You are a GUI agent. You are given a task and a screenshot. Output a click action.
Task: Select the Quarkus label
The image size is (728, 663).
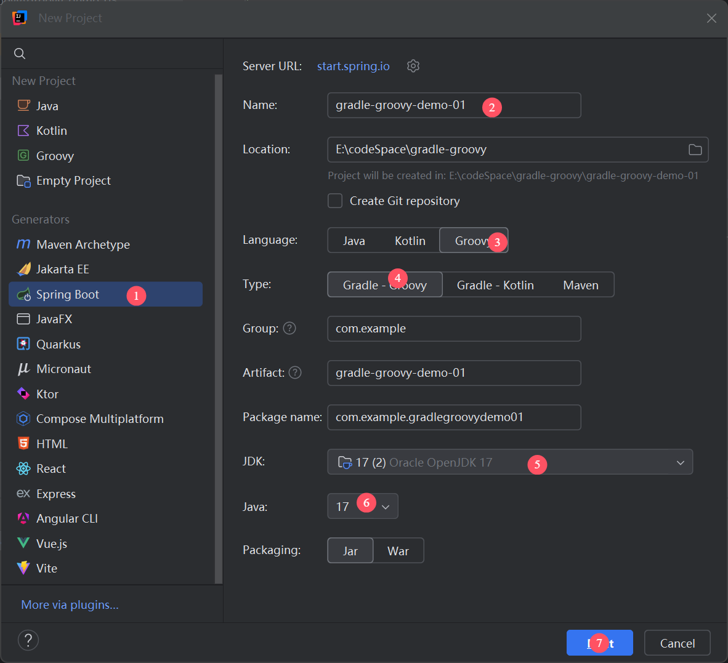click(x=59, y=344)
